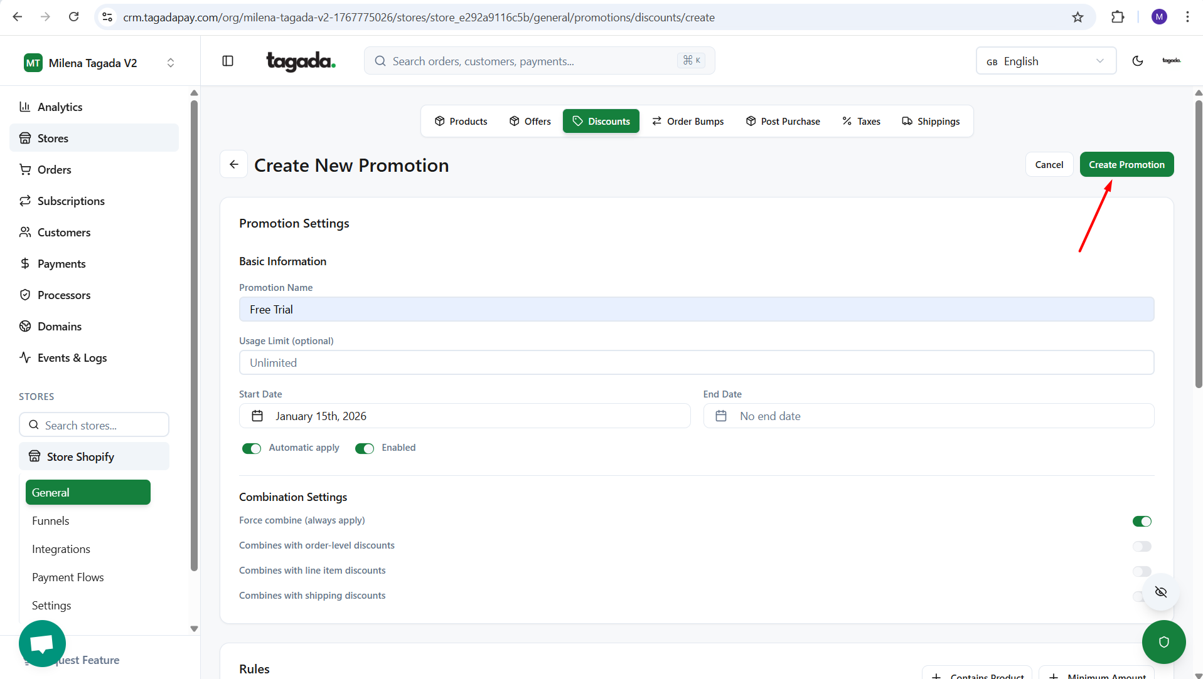Enable Combines with order-level discounts
Screen dimensions: 1203x679
click(1142, 546)
